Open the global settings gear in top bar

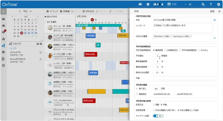click(x=218, y=5)
